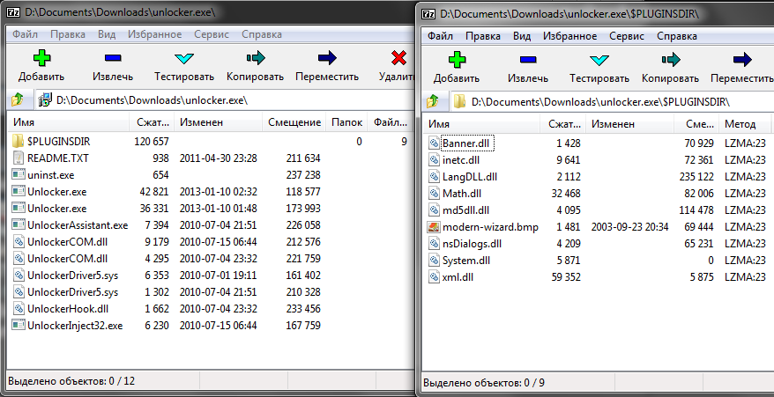Sort by the Метод column header
This screenshot has width=774, height=397.
point(741,124)
